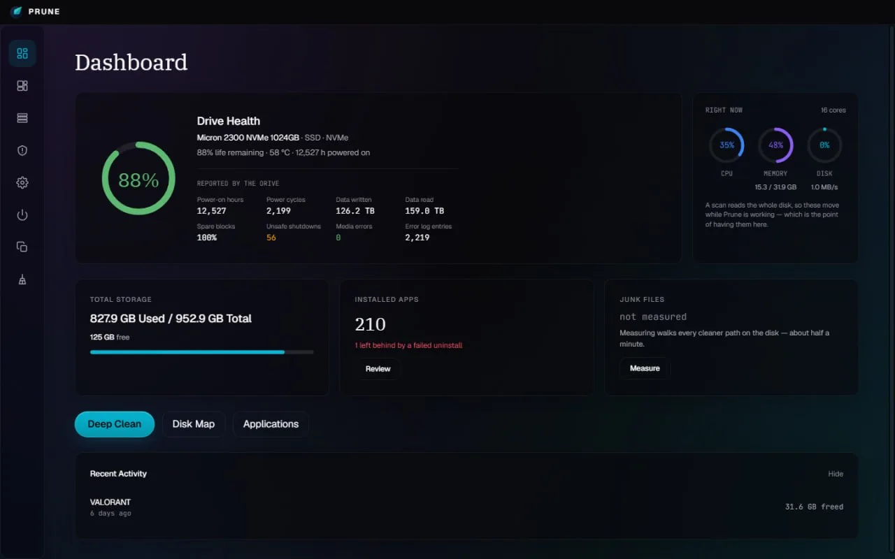Click the '15.3 / 31.9 GB' memory value
895x559 pixels.
point(775,187)
